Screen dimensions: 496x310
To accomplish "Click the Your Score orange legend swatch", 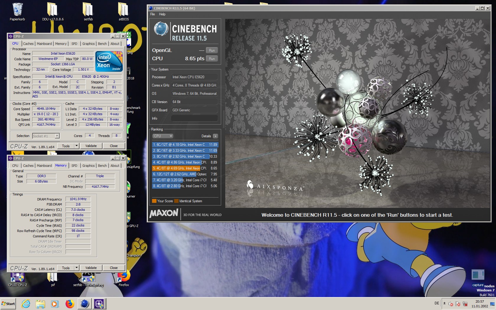I will point(154,201).
